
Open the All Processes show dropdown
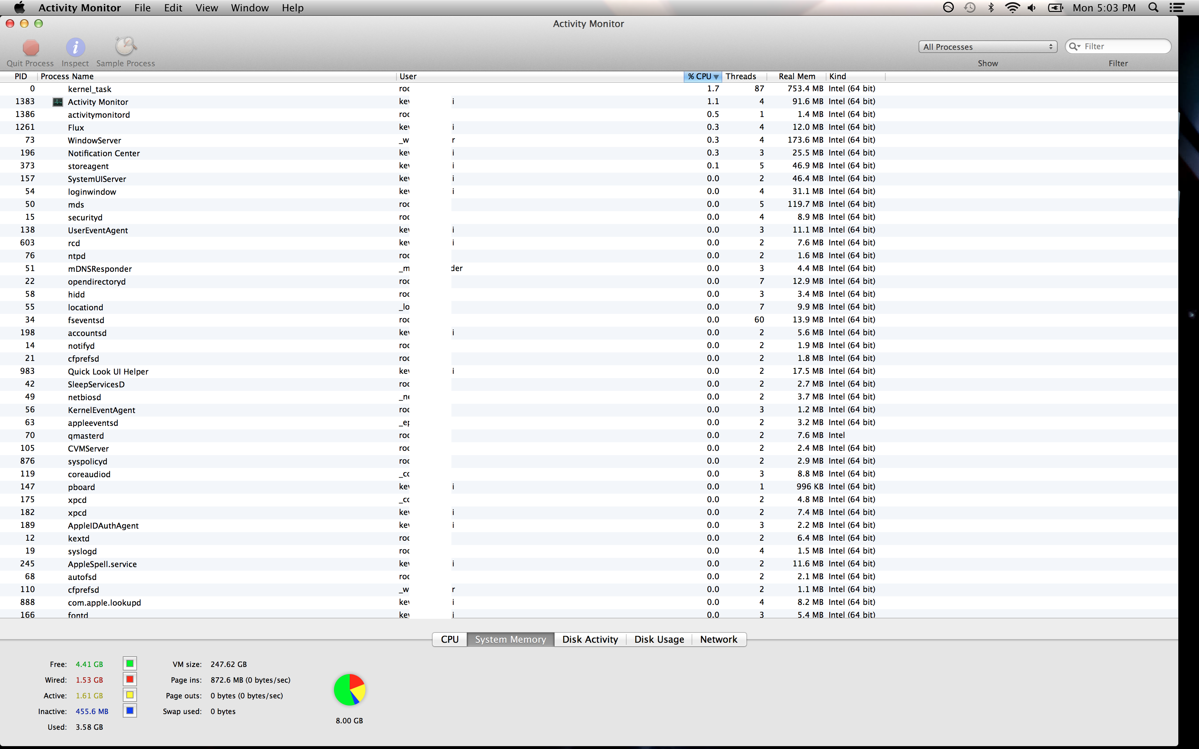pos(988,47)
